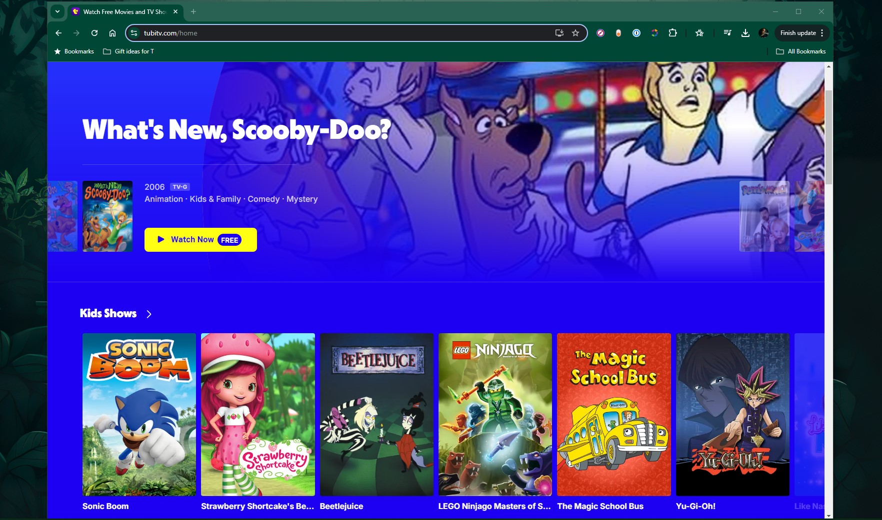Click the scrollbar down arrow
Screen dimensions: 882x520
[x=829, y=516]
